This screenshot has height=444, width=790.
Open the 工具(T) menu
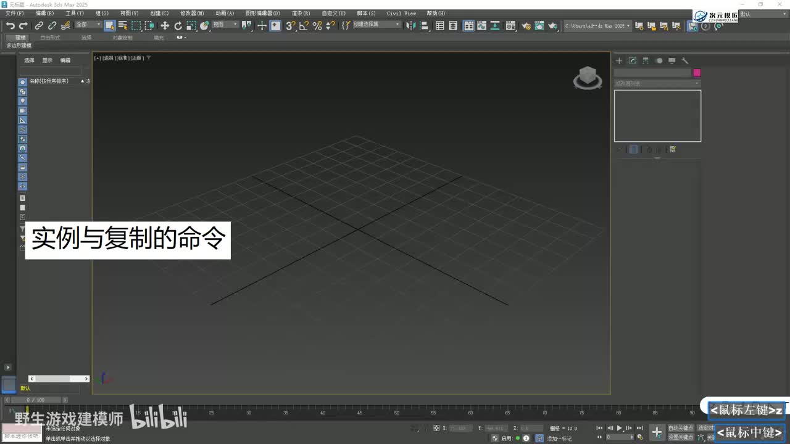(x=75, y=13)
